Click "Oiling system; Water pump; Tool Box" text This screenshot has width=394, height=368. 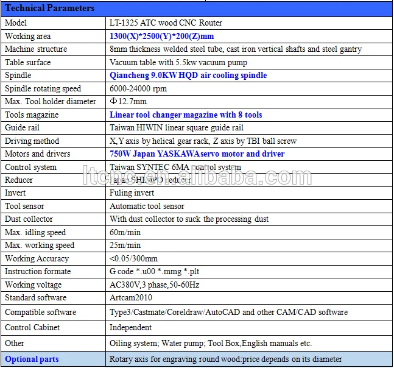(175, 344)
